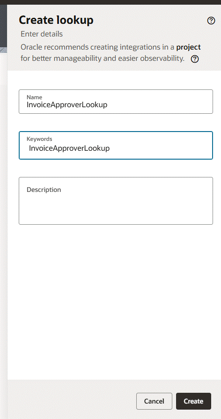
Task: Cancel the lookup creation
Action: (154, 401)
